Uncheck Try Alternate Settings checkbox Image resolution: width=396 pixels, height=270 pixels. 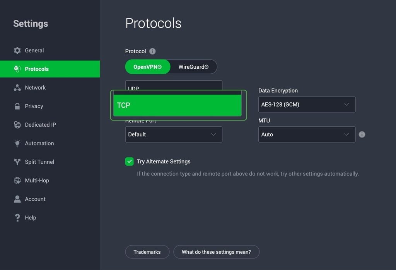(129, 161)
